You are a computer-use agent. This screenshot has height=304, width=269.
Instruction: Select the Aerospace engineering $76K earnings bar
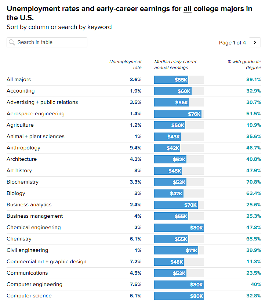(178, 114)
